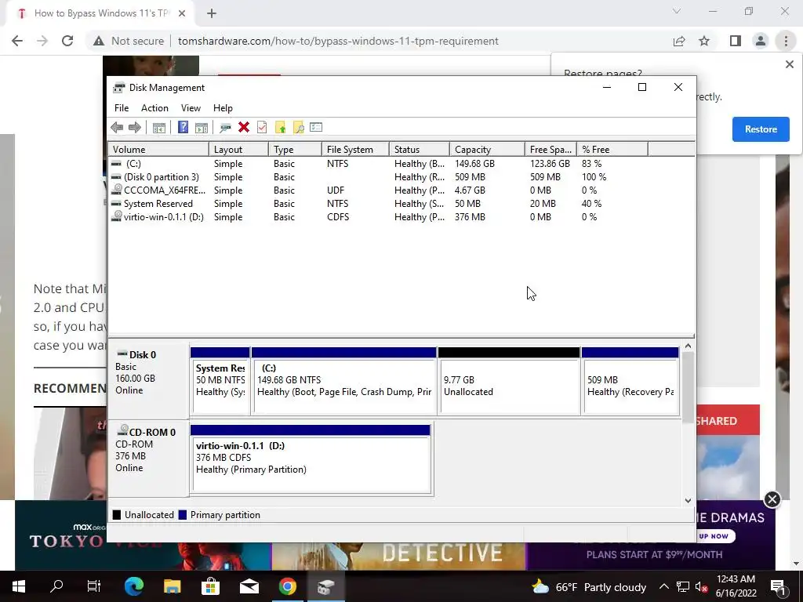This screenshot has height=602, width=803.
Task: Click the Status column header
Action: click(420, 150)
